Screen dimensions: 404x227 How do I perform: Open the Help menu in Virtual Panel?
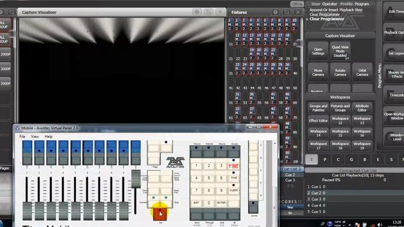pos(49,136)
